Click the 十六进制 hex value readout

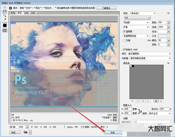[x=89, y=127]
